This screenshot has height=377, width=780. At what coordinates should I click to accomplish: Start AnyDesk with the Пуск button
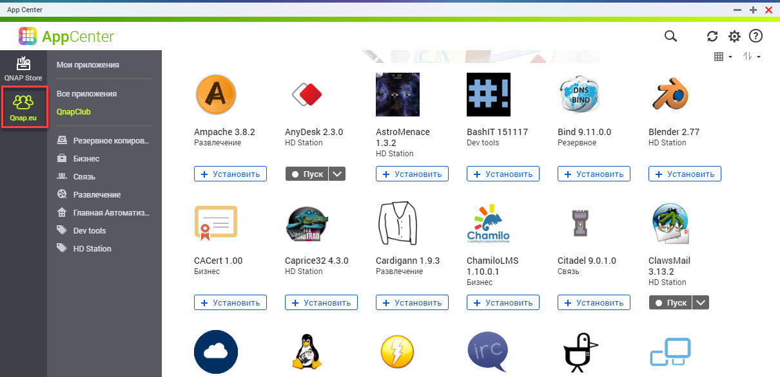click(x=306, y=174)
